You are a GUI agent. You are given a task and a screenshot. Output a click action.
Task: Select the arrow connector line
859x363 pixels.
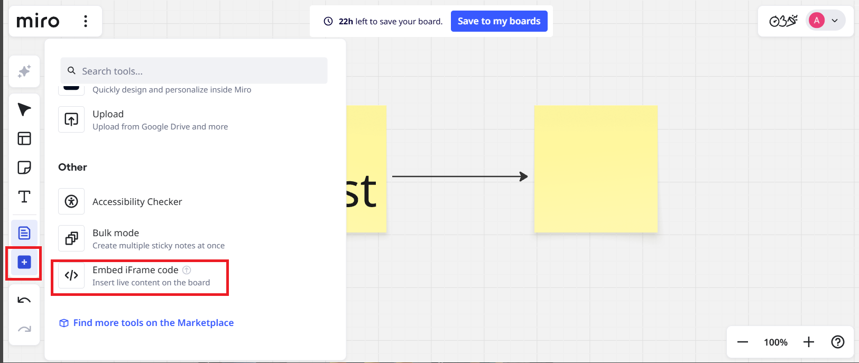point(460,176)
